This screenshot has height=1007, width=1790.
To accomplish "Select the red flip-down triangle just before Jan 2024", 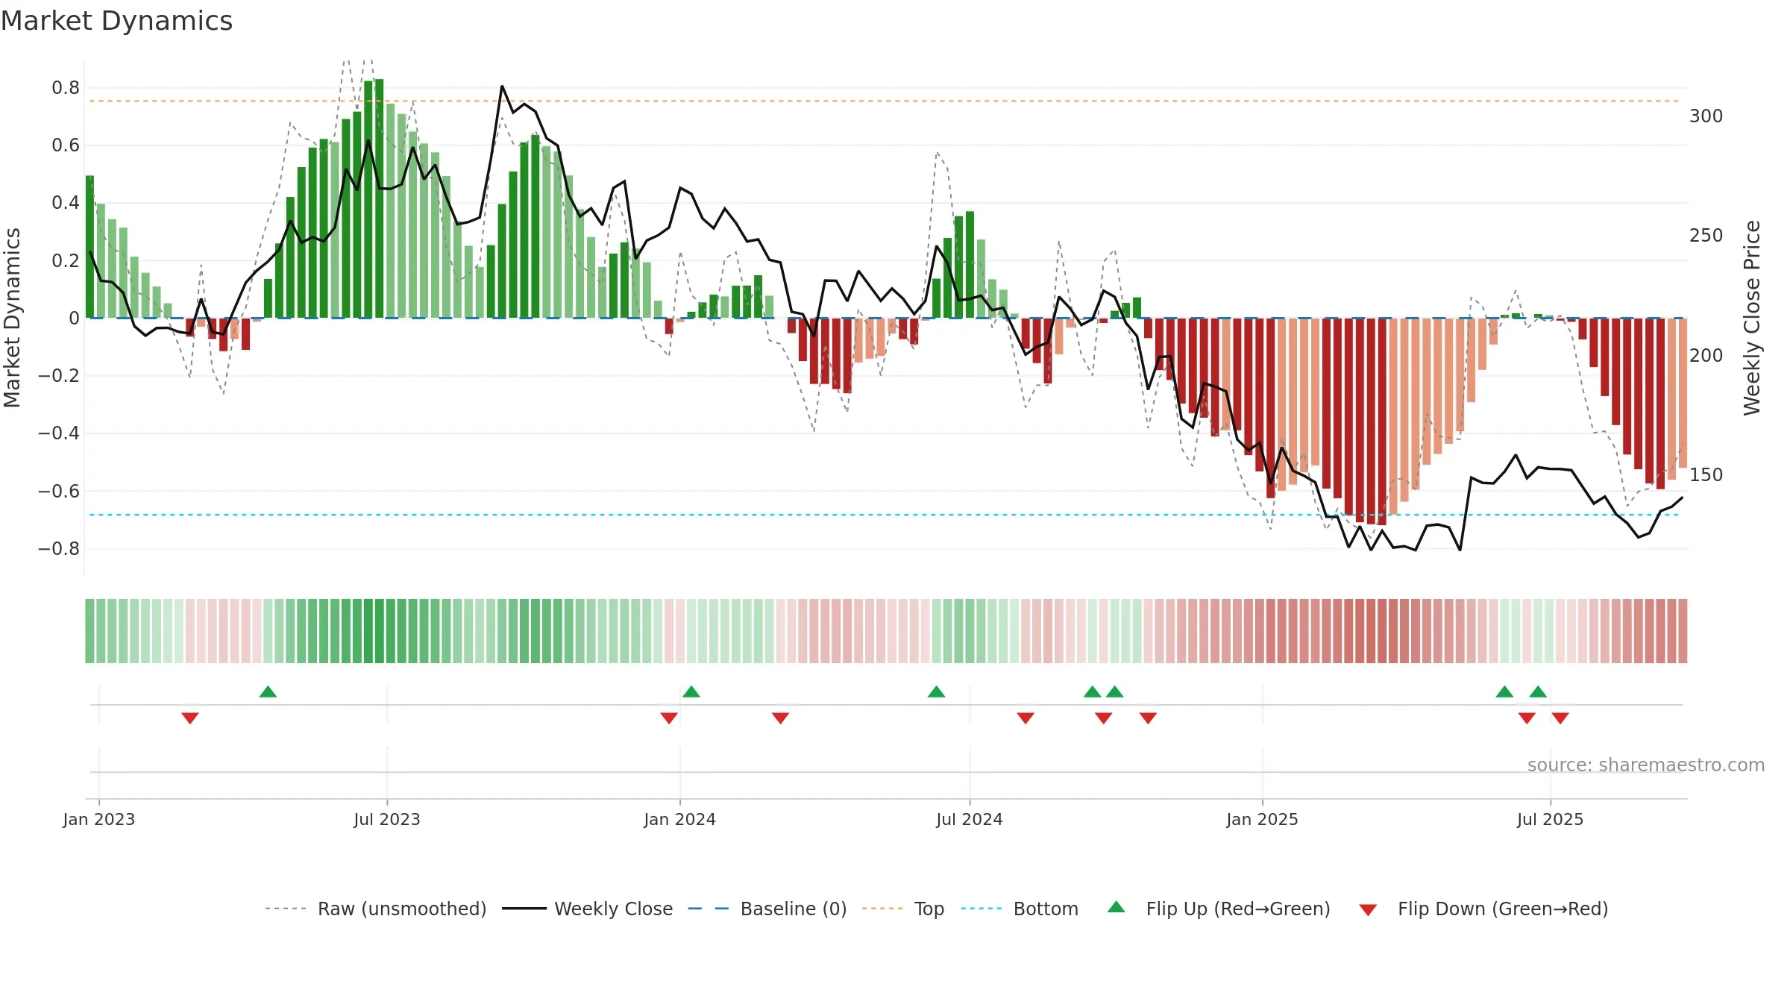I will [x=669, y=718].
